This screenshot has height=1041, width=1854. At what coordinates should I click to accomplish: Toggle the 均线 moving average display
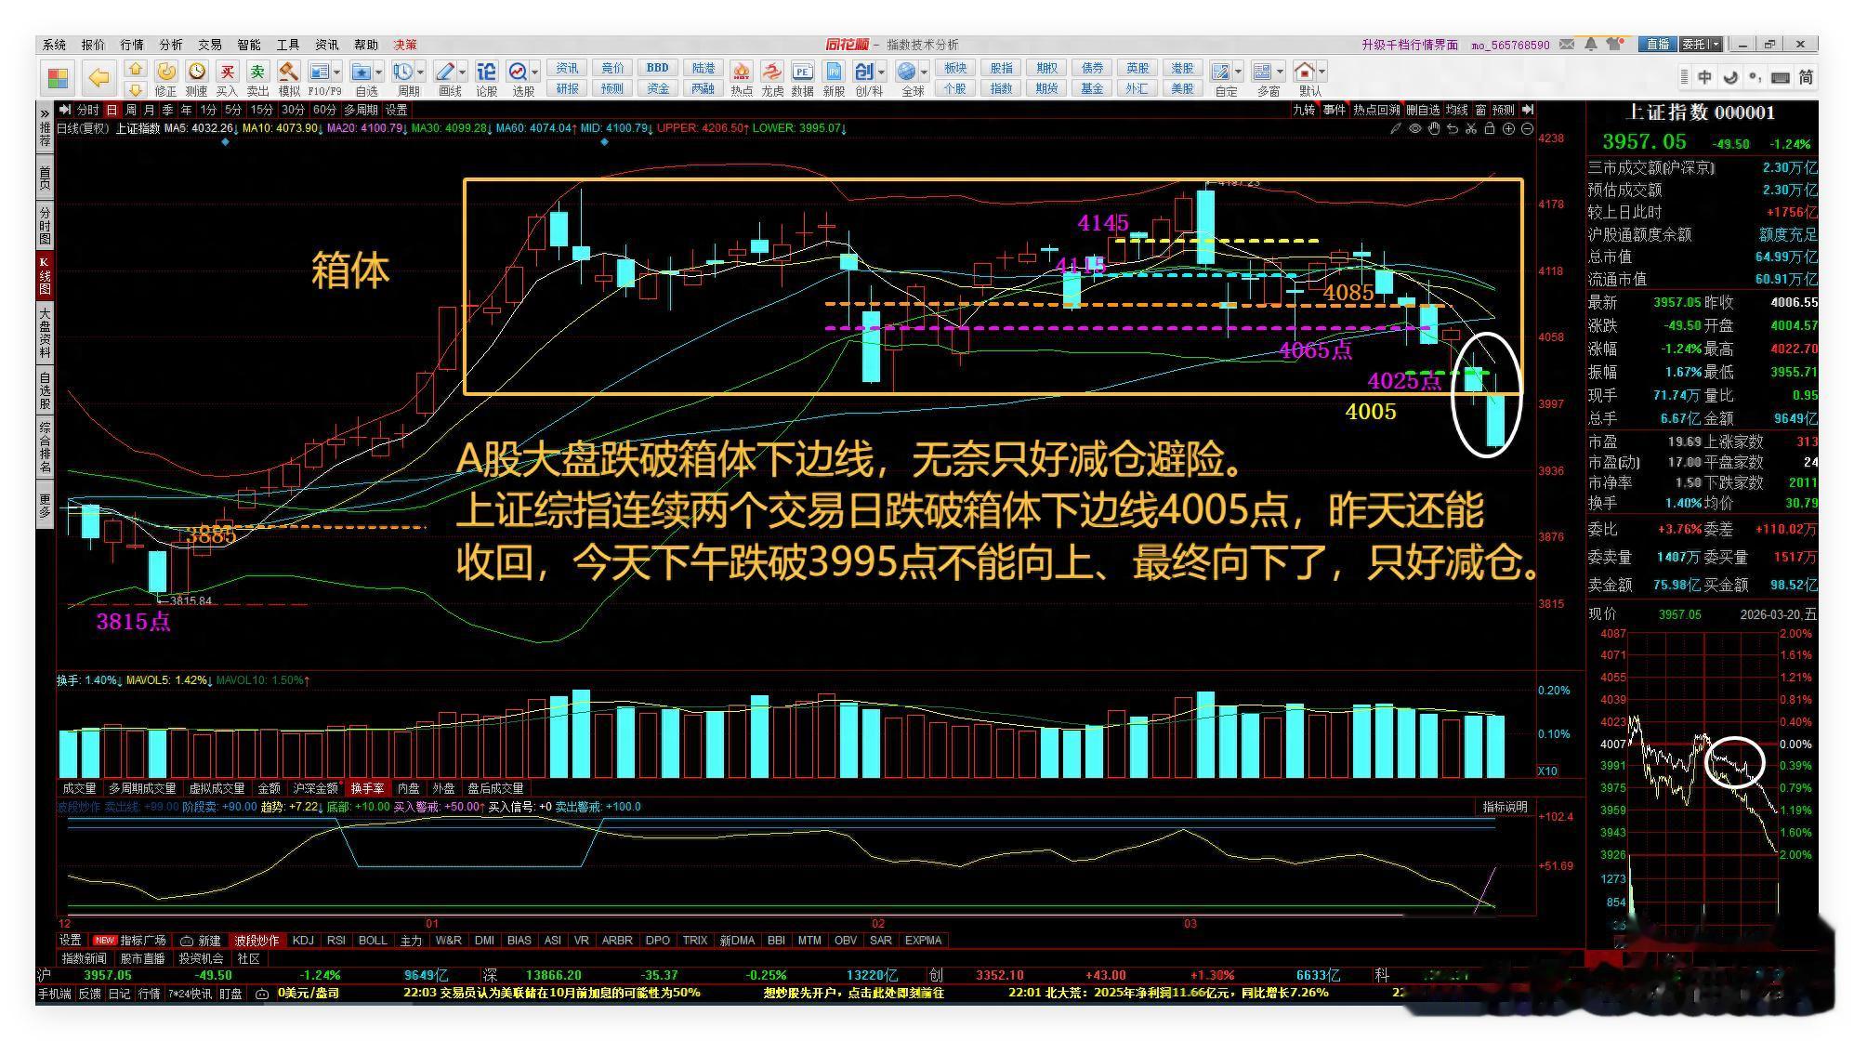(x=1456, y=110)
